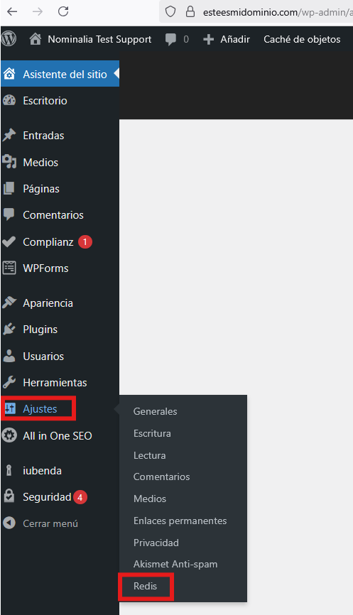Screen dimensions: 353x615
Task: Open the Redis settings submenu item
Action: pyautogui.click(x=145, y=586)
